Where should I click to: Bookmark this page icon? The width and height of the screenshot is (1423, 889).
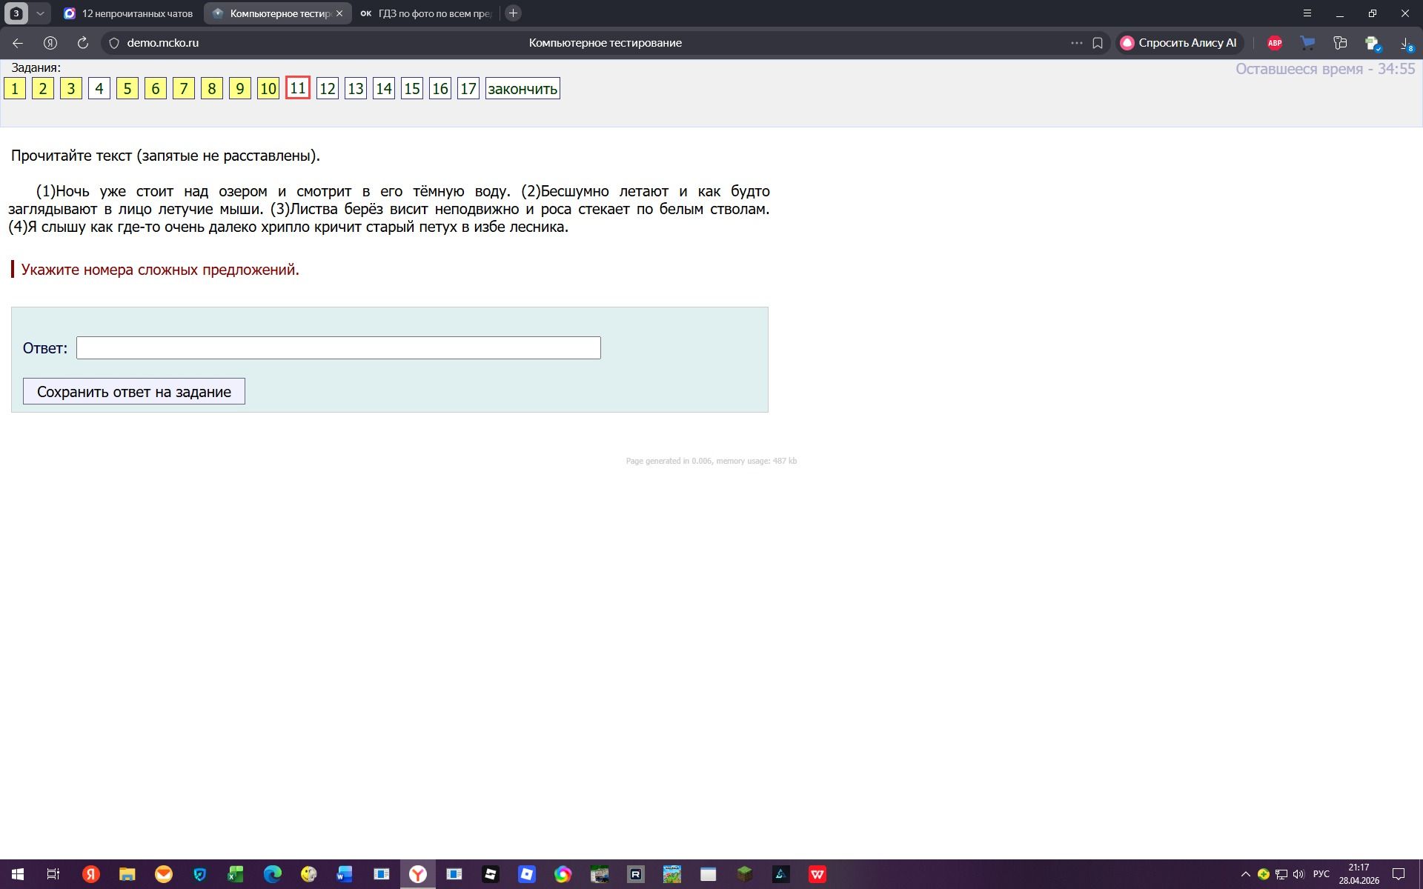1098,43
